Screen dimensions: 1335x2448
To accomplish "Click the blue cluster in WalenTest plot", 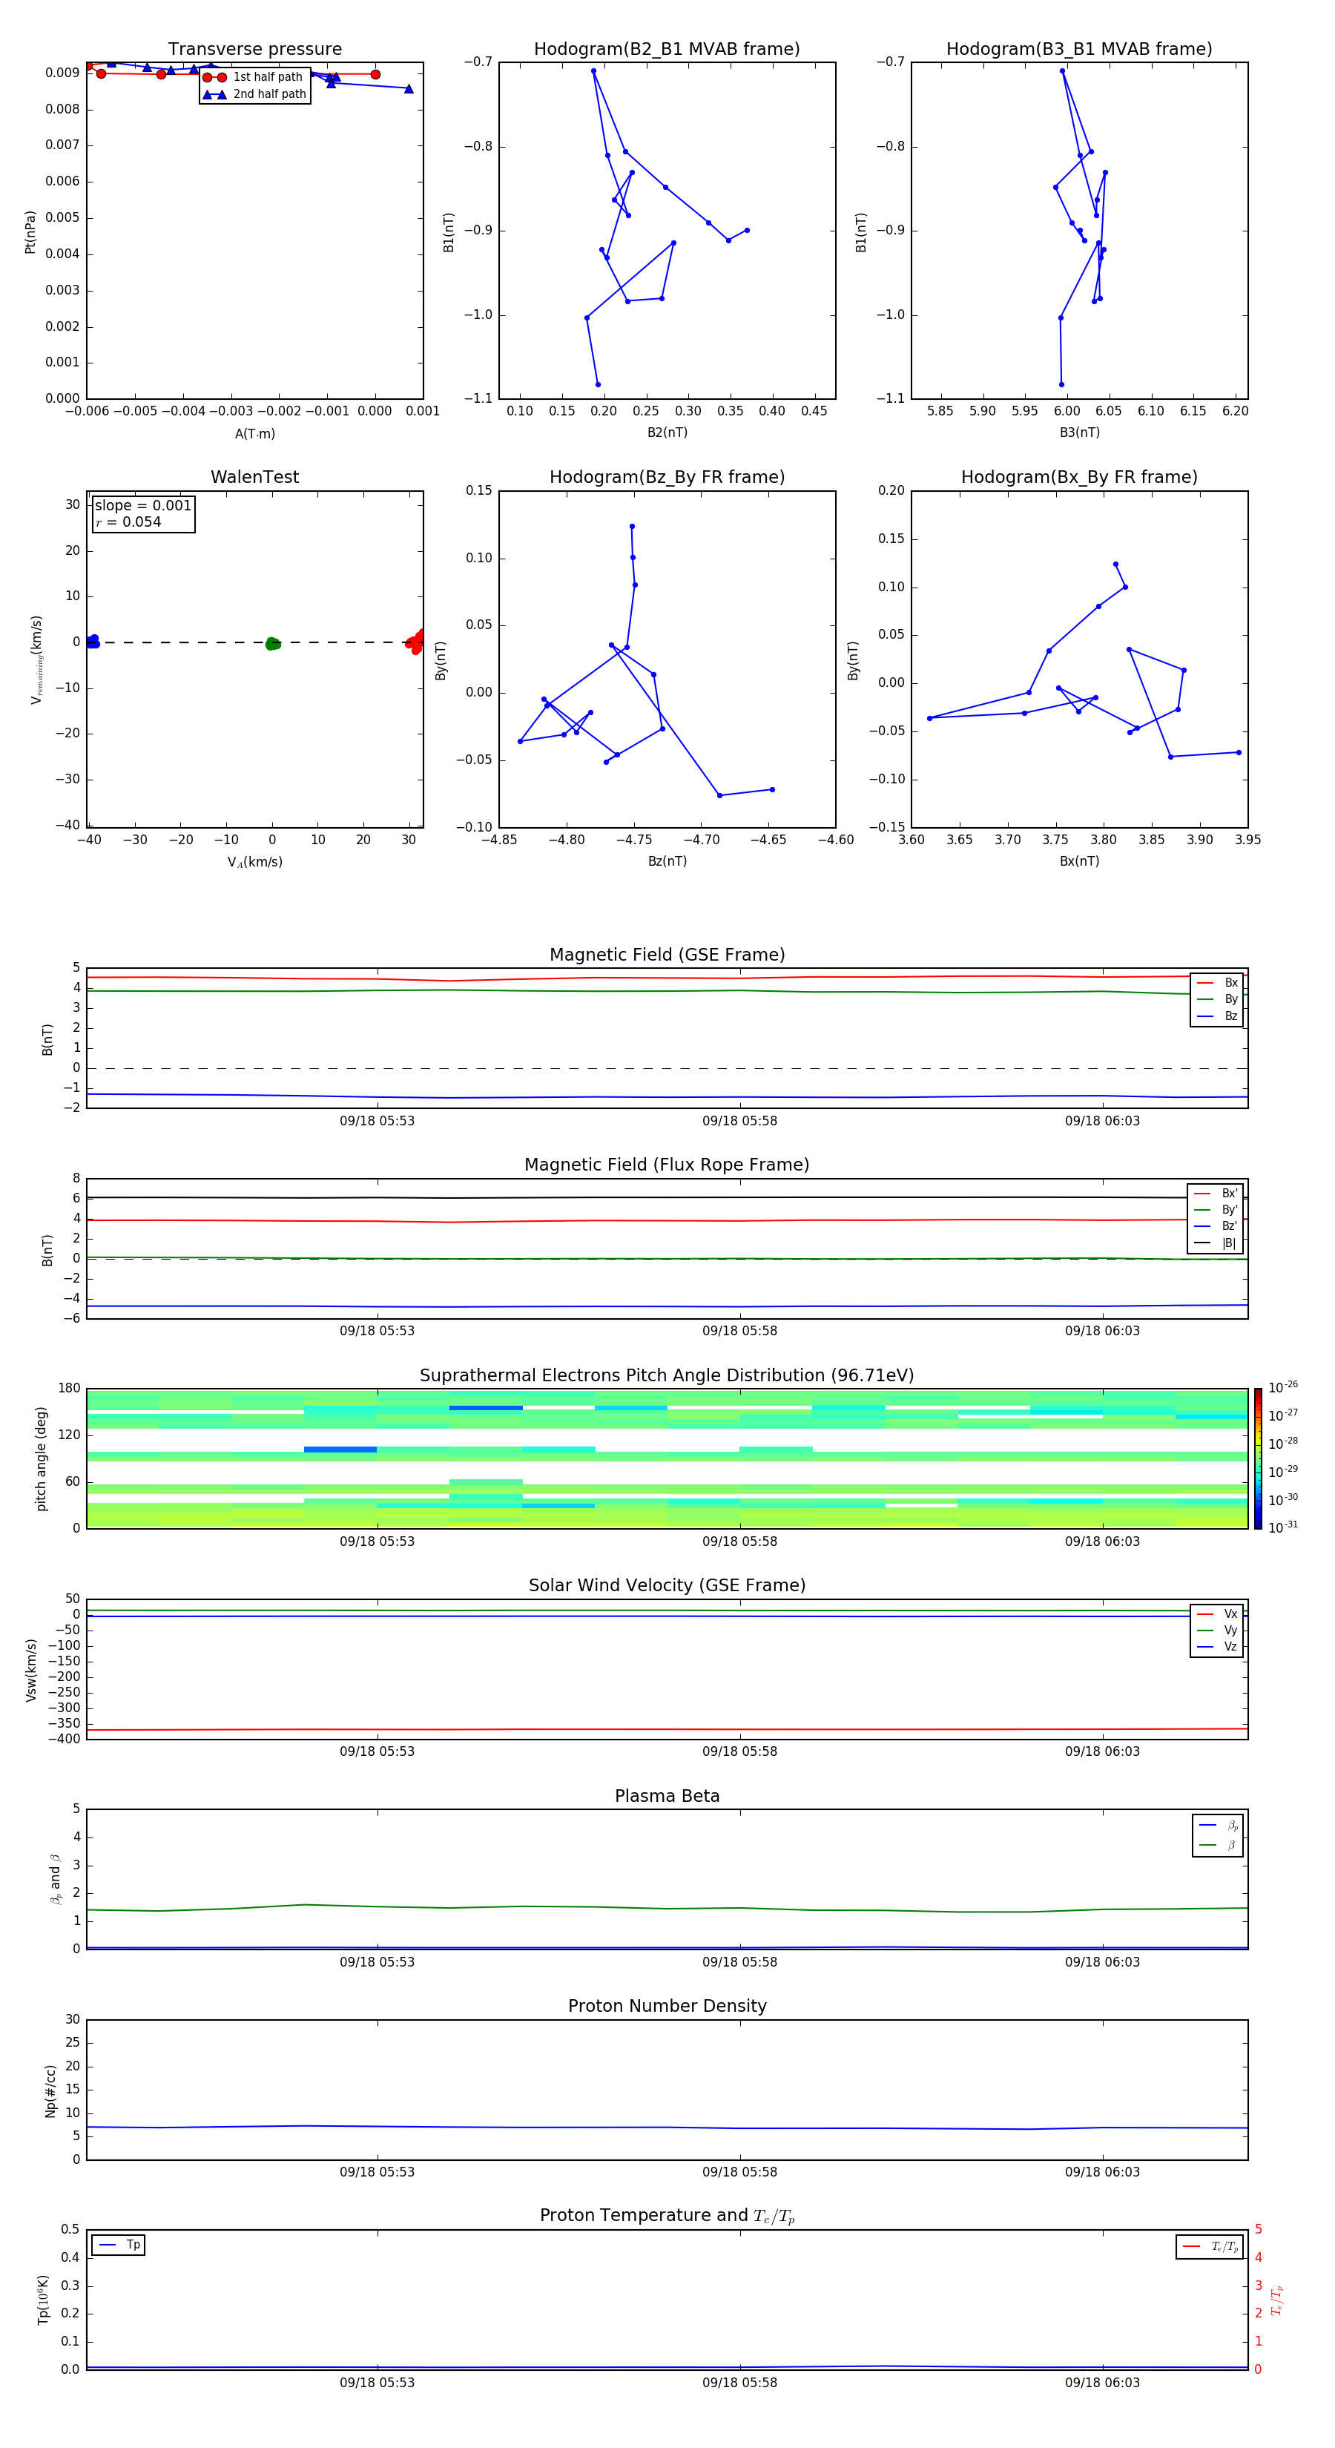I will pyautogui.click(x=92, y=642).
